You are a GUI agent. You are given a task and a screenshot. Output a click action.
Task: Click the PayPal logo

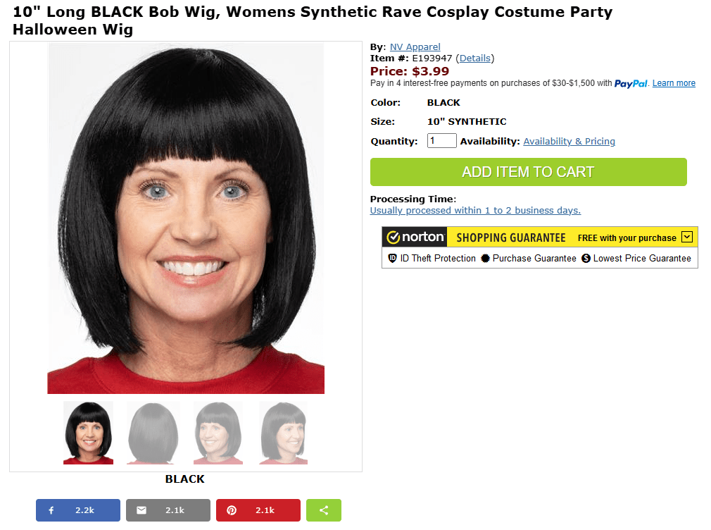pos(631,83)
